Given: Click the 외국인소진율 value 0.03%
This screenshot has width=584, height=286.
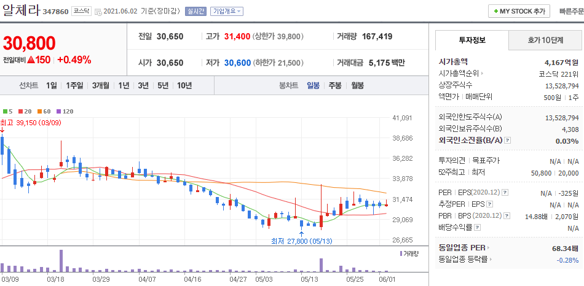Looking at the screenshot, I should pyautogui.click(x=567, y=141).
